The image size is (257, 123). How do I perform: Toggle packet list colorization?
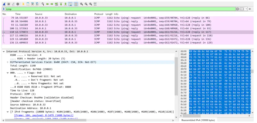[x=76, y=4]
